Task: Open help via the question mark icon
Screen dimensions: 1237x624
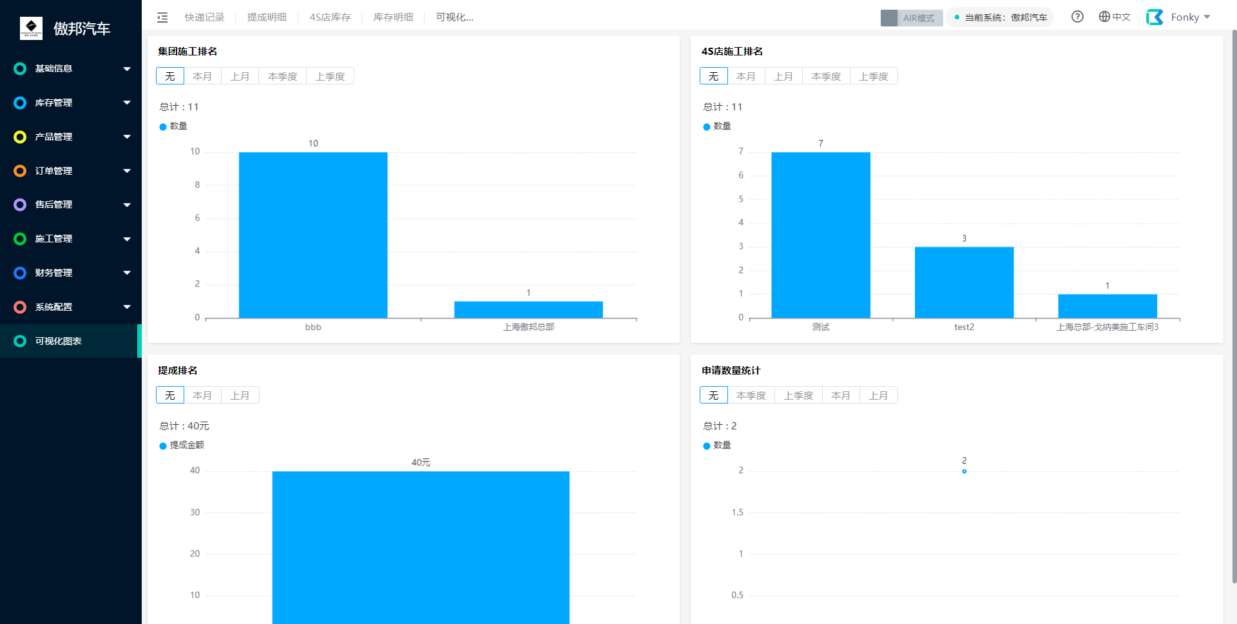Action: [1077, 17]
